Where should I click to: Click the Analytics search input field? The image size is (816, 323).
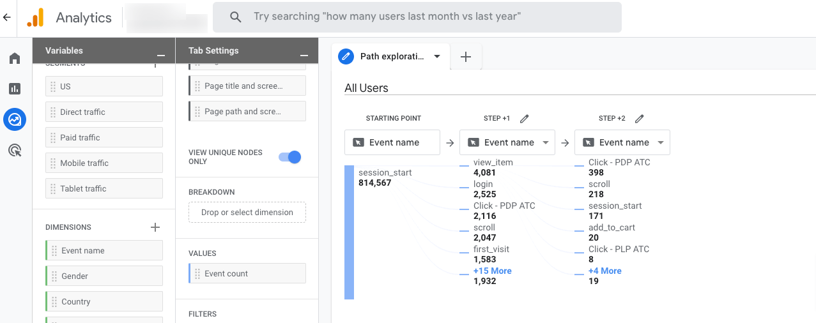[417, 17]
